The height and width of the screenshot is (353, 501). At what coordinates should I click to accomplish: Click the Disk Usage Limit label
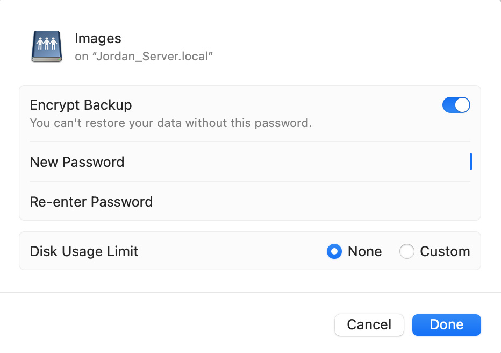pyautogui.click(x=84, y=251)
